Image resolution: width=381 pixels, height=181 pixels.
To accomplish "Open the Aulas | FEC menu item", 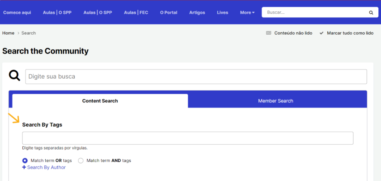I will click(136, 13).
